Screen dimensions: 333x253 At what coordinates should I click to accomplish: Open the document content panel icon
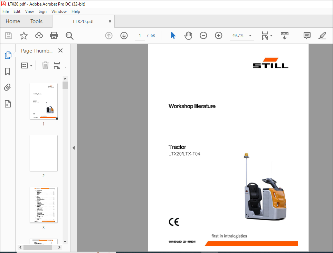8,104
